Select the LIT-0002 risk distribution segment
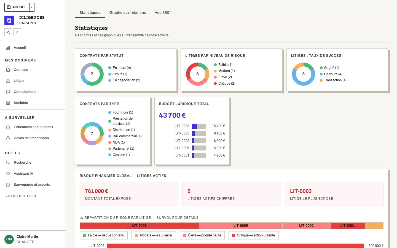The image size is (397, 248). [306, 226]
